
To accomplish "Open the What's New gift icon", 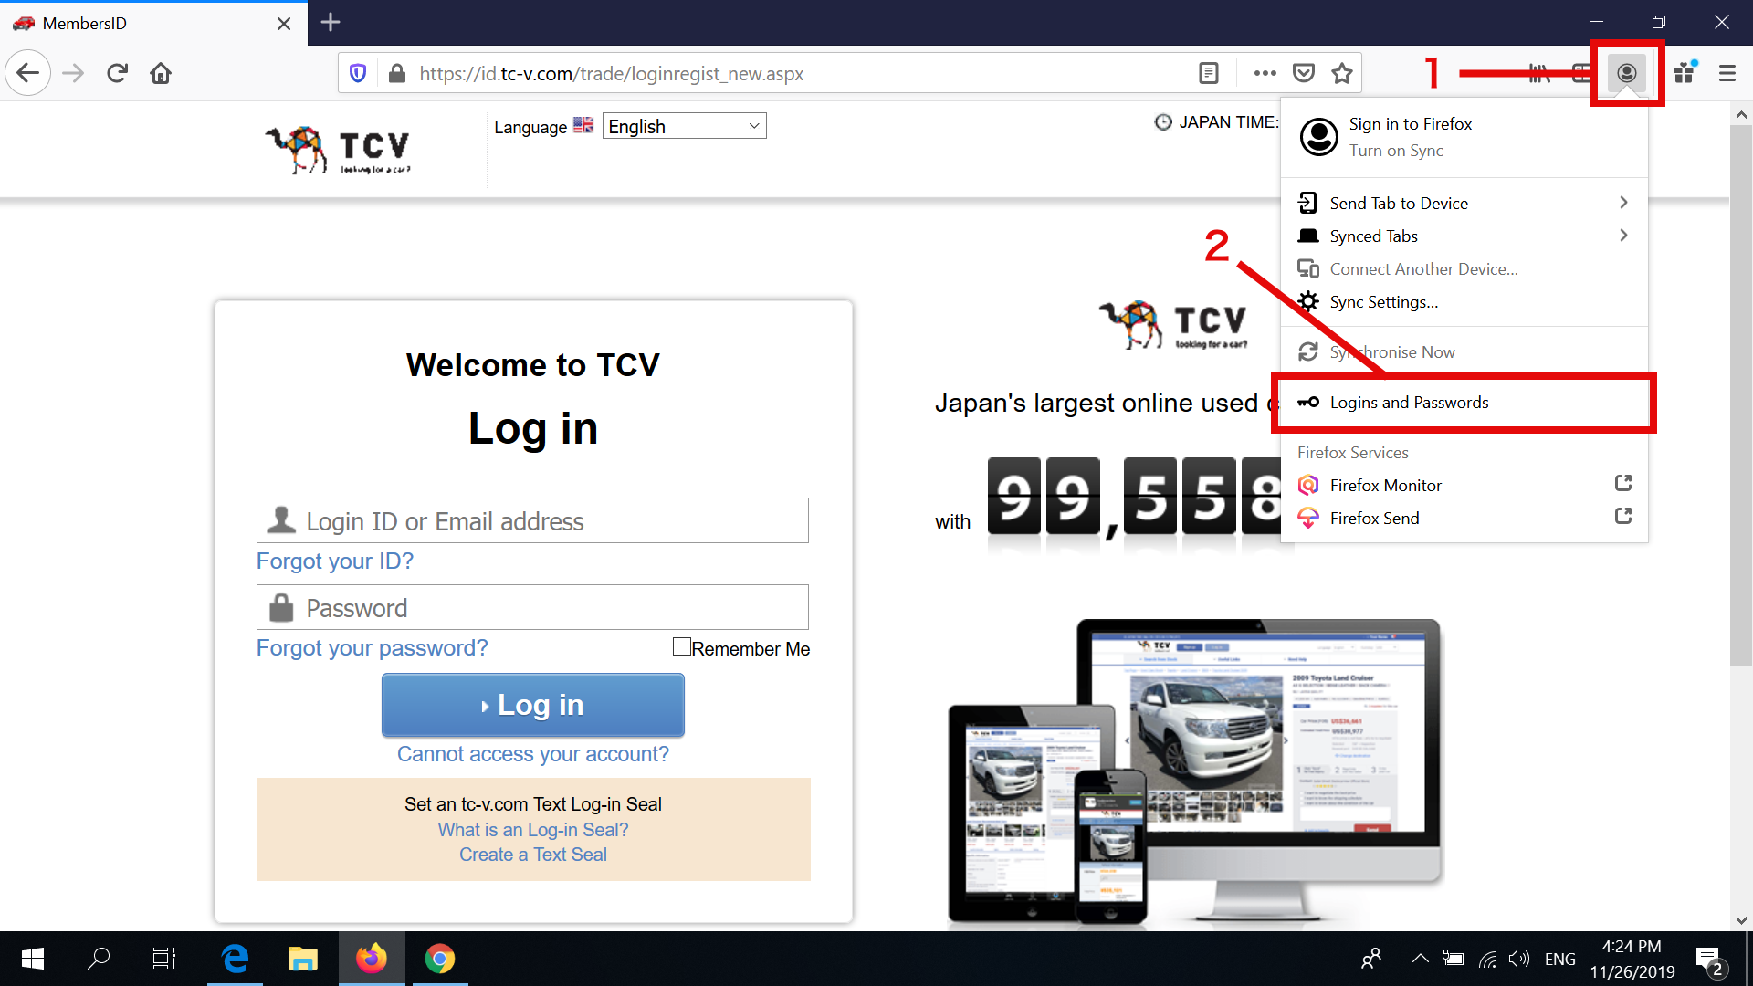I will (x=1685, y=73).
